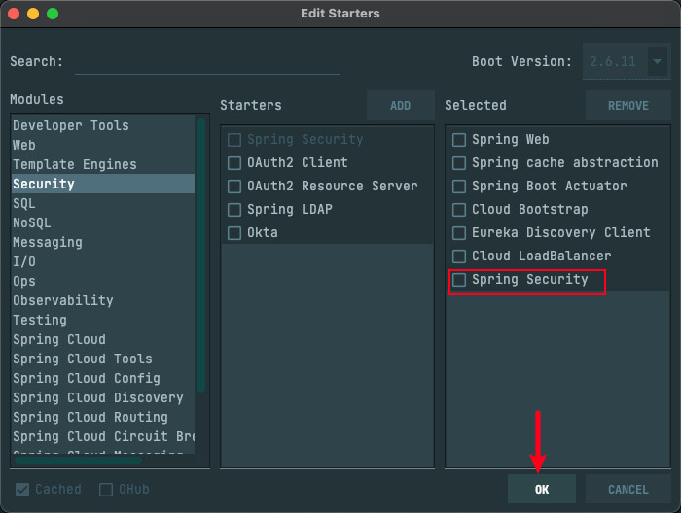Select NoSQL module
The height and width of the screenshot is (513, 681).
click(x=103, y=222)
